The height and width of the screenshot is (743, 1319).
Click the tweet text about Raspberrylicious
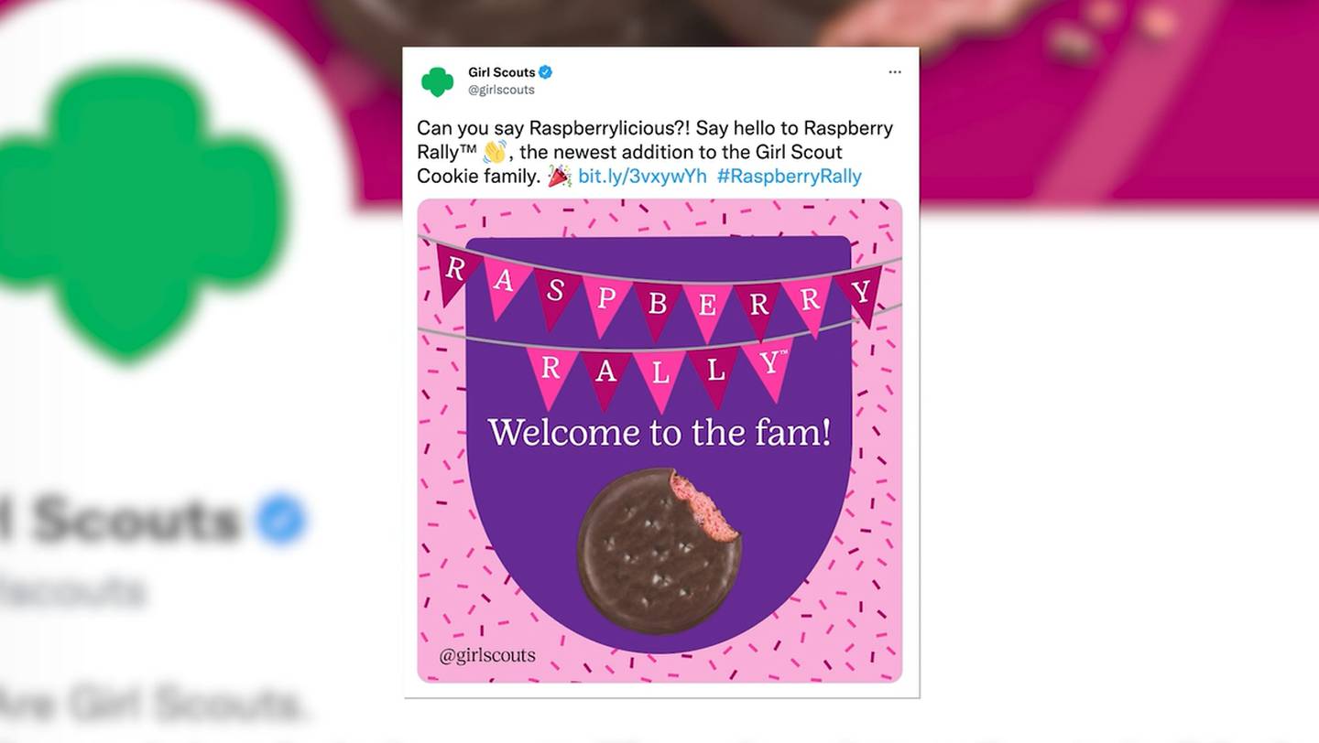pos(655,152)
